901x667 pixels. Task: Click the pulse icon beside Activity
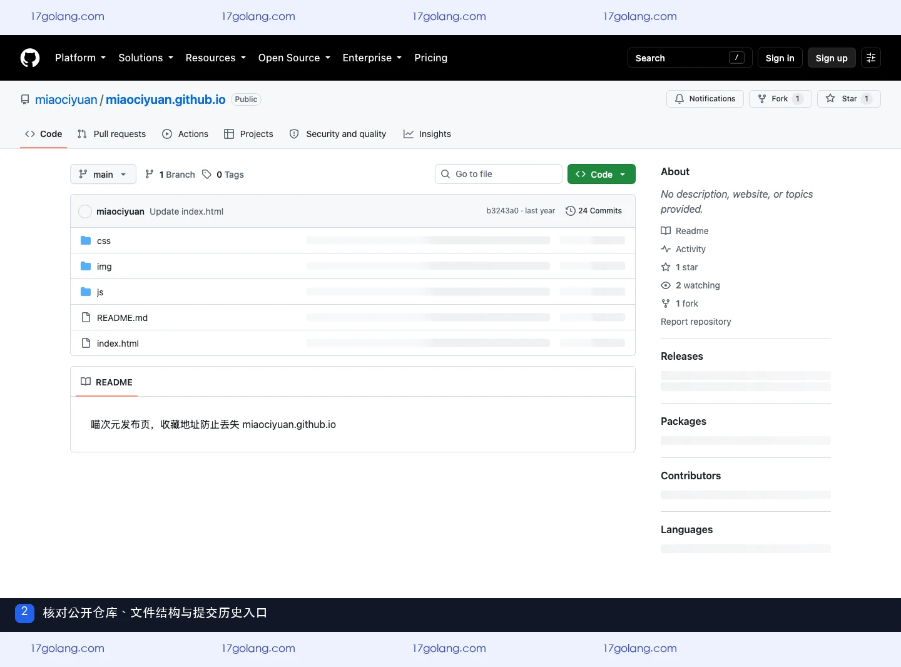[x=666, y=249]
